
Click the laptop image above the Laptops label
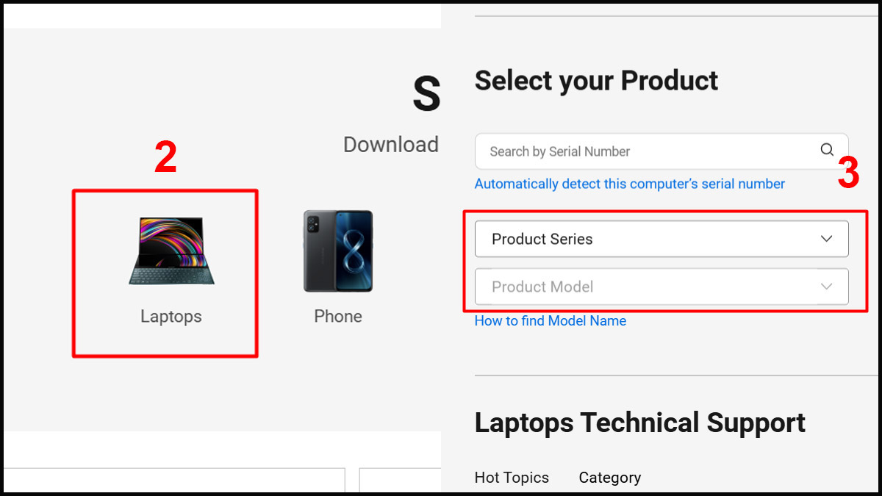(171, 250)
